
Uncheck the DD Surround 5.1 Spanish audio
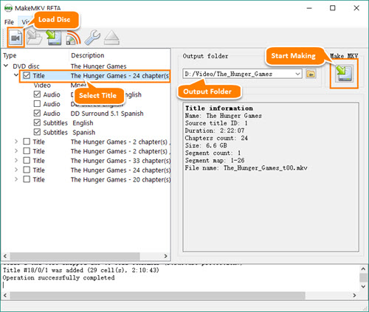pyautogui.click(x=37, y=114)
